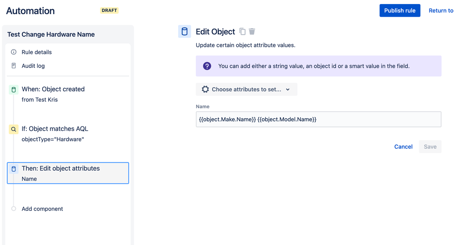Viewport: 454px width, 245px height.
Task: Click the trash delete icon beside Edit Object
Action: [252, 31]
